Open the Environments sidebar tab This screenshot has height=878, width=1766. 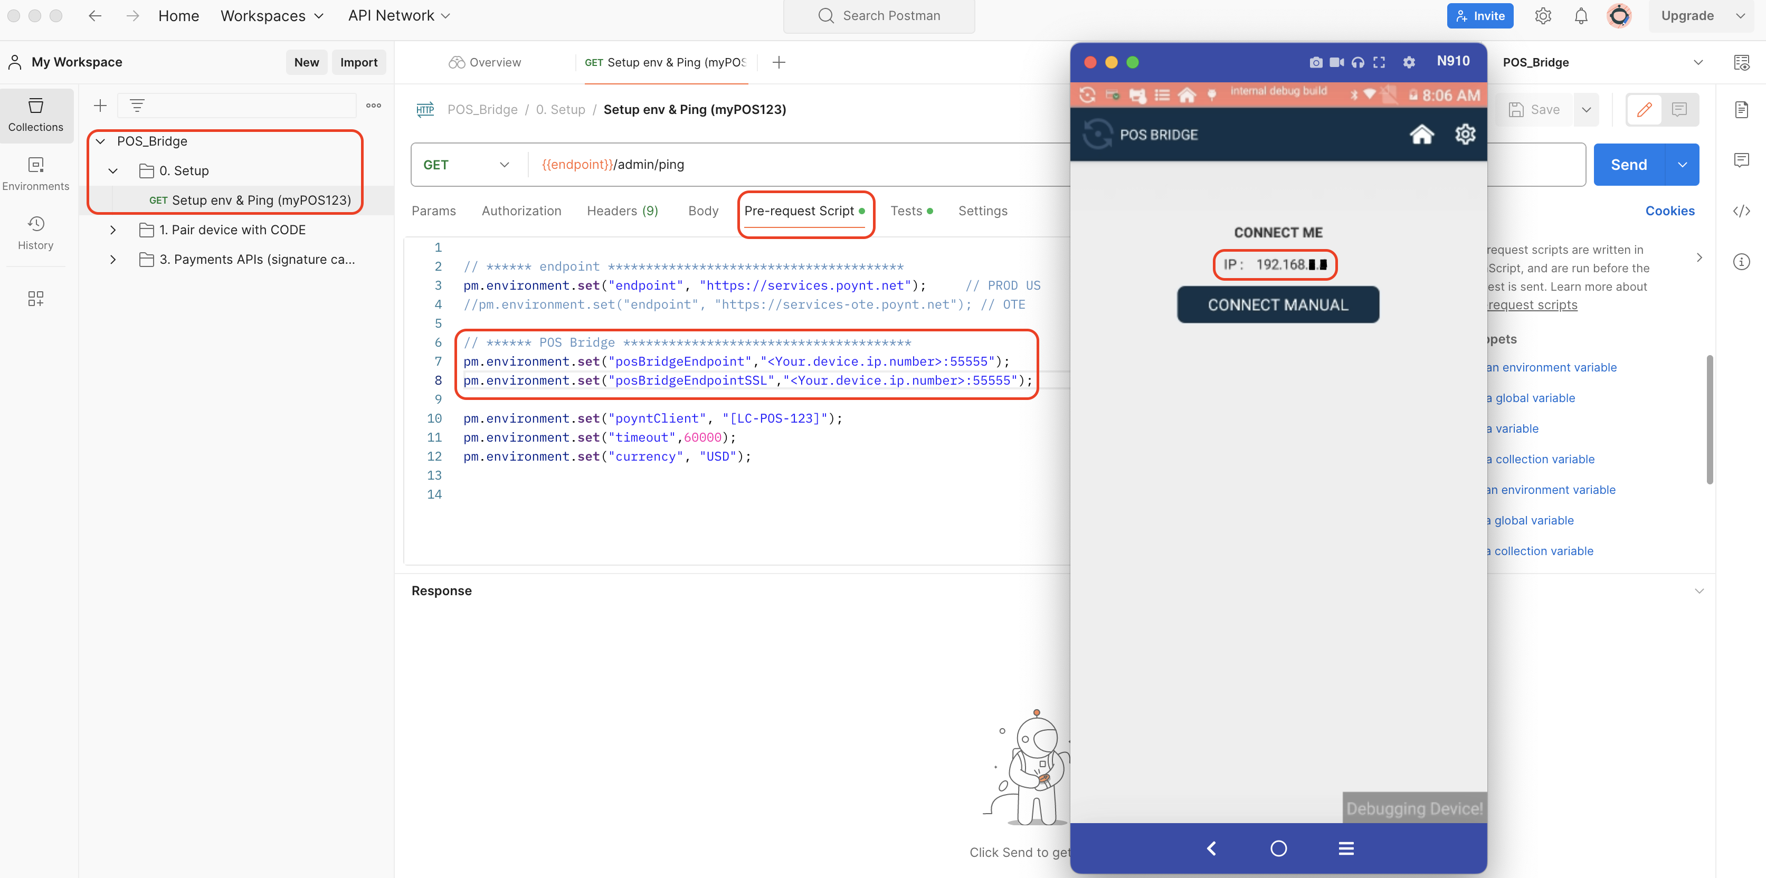tap(36, 174)
